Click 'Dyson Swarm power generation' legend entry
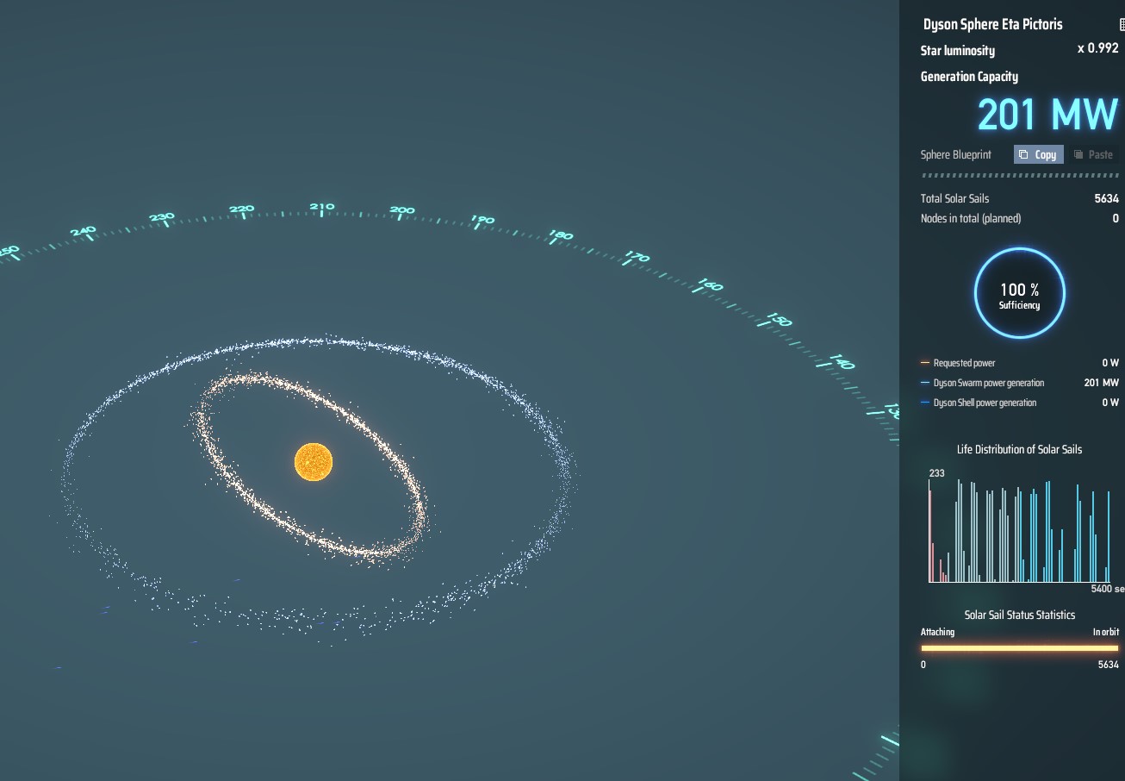The height and width of the screenshot is (781, 1125). tap(982, 383)
